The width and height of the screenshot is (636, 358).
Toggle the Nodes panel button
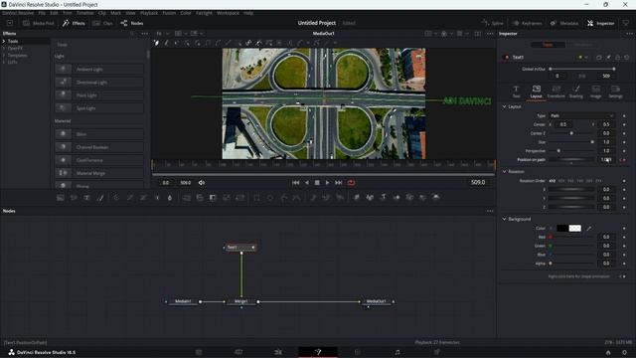tap(132, 23)
